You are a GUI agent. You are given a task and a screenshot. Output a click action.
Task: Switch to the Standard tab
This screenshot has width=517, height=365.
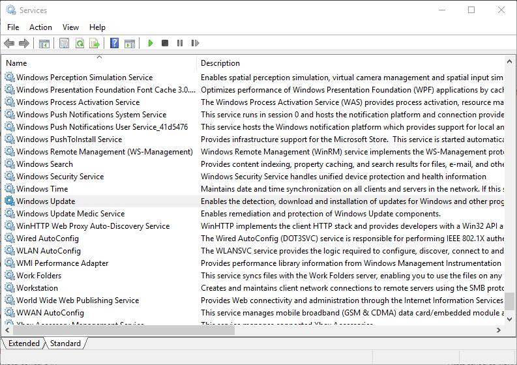(x=65, y=343)
